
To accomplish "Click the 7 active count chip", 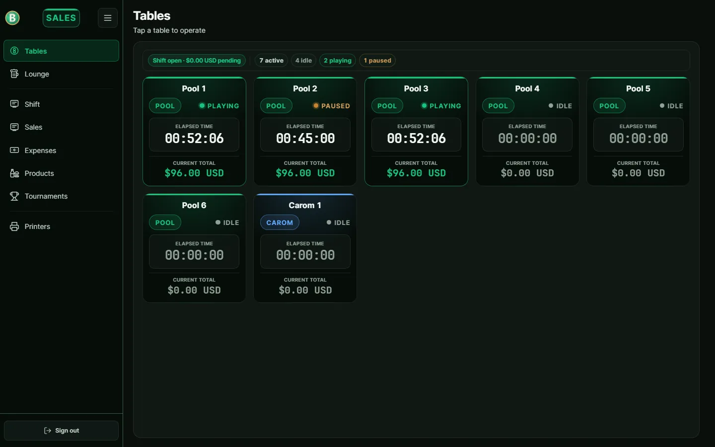I will coord(271,61).
